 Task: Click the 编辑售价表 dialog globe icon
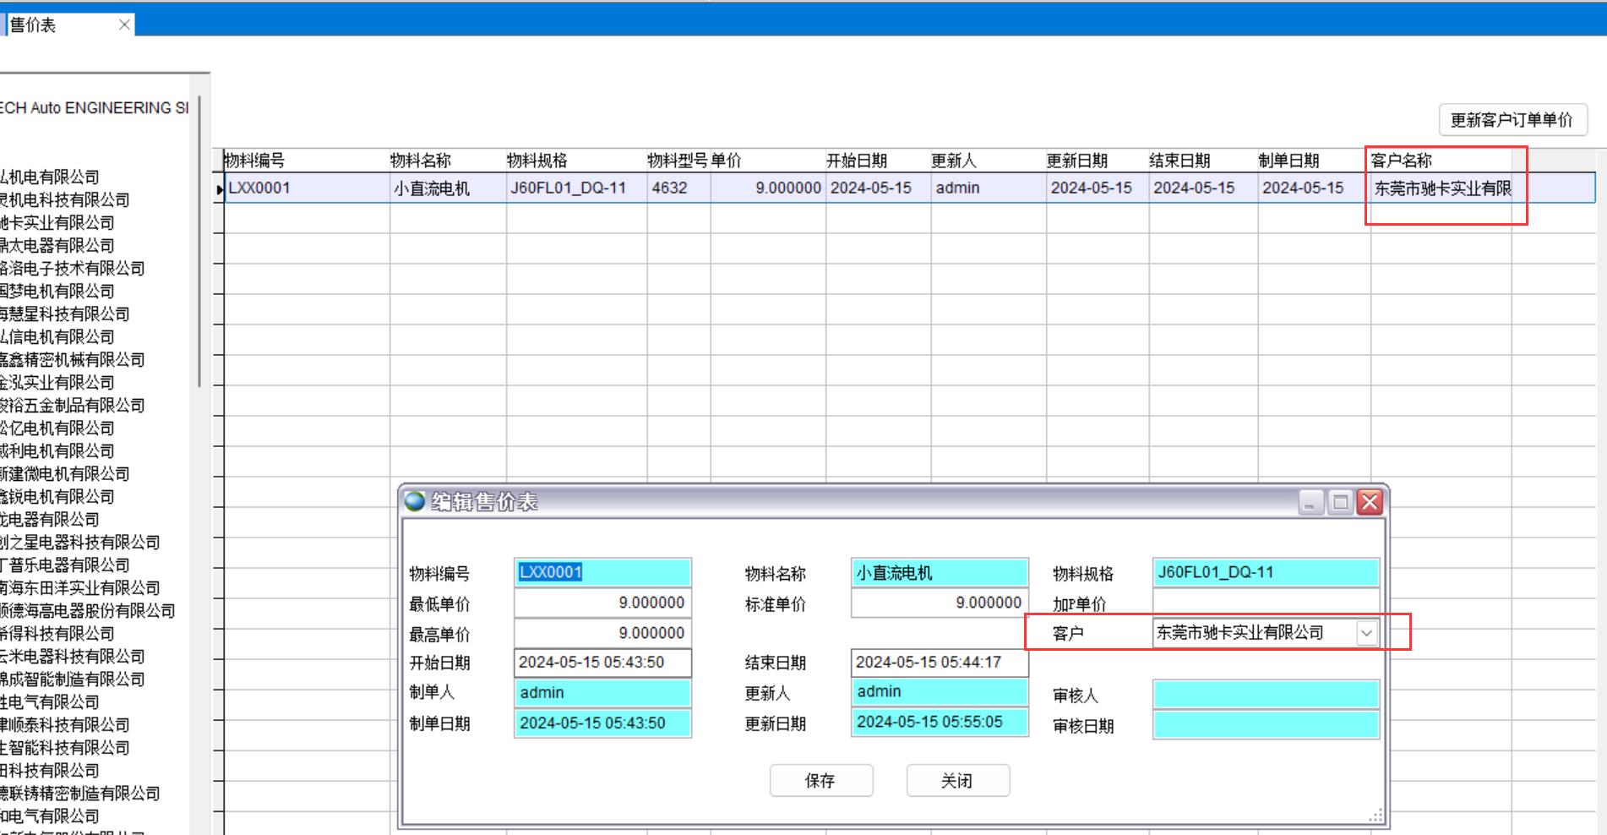(415, 501)
